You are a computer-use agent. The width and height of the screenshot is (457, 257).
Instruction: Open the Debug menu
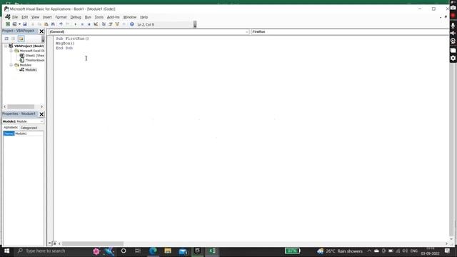pos(76,17)
